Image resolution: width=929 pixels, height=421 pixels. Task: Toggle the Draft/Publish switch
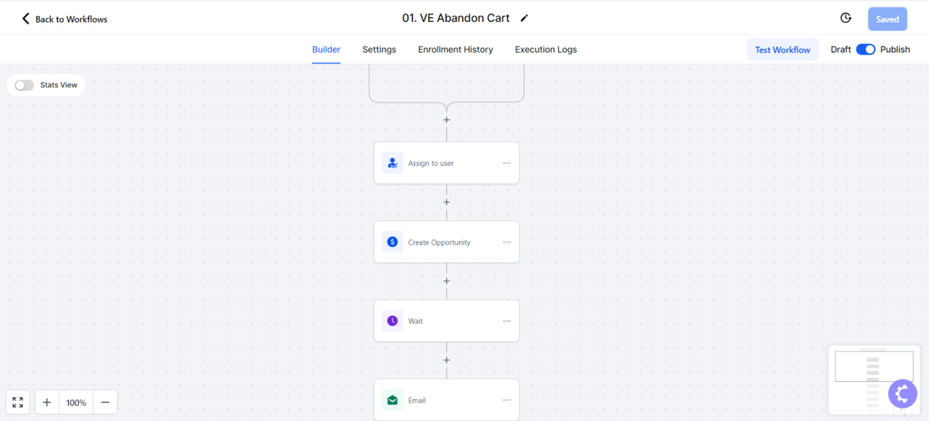[865, 50]
